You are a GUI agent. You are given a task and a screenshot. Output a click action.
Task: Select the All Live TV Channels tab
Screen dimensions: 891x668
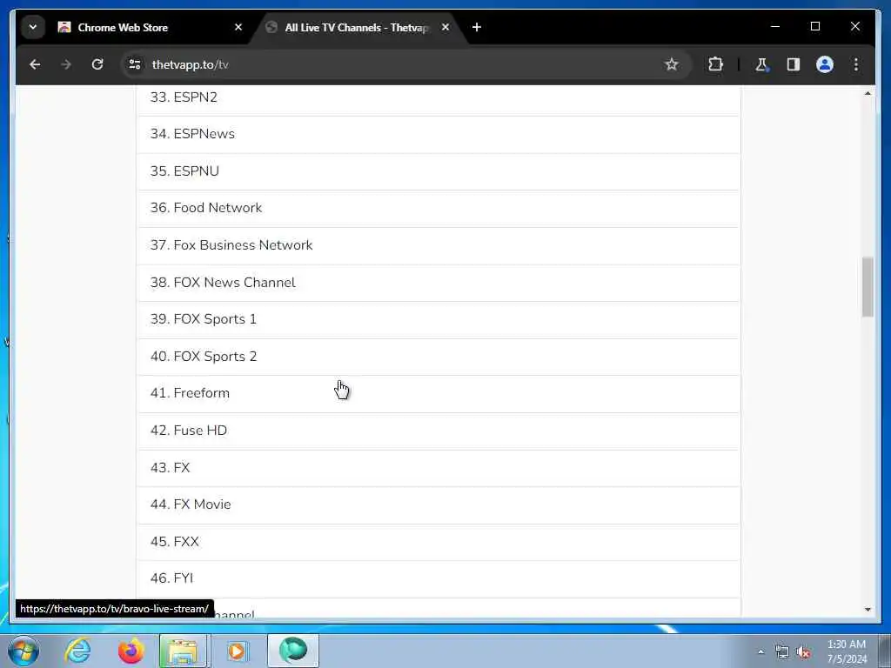pyautogui.click(x=357, y=27)
